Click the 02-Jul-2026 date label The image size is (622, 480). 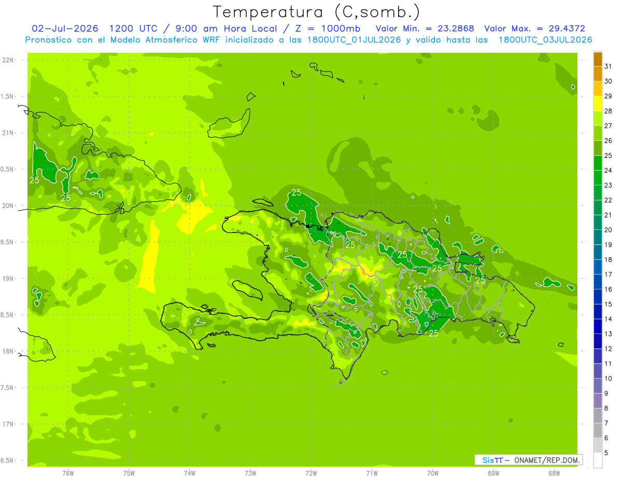click(x=65, y=28)
